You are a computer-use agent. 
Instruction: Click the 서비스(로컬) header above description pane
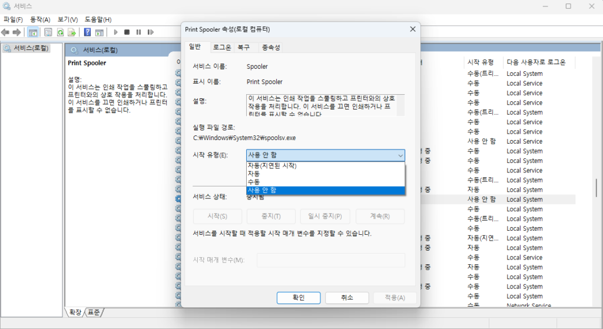100,50
